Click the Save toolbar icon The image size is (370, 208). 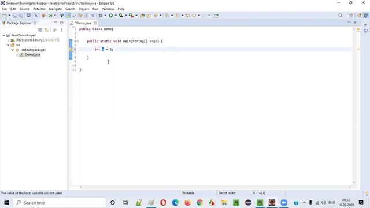(x=14, y=16)
